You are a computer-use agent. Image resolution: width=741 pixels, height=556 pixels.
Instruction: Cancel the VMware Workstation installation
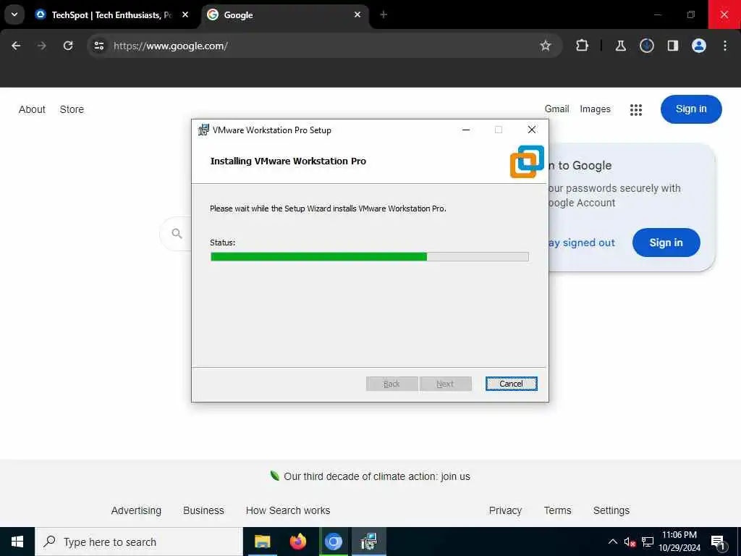[512, 384]
